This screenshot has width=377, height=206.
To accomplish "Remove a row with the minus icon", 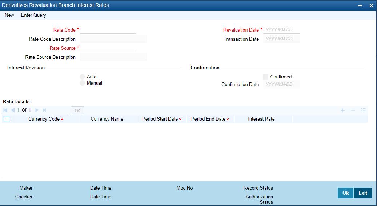I will 353,110.
